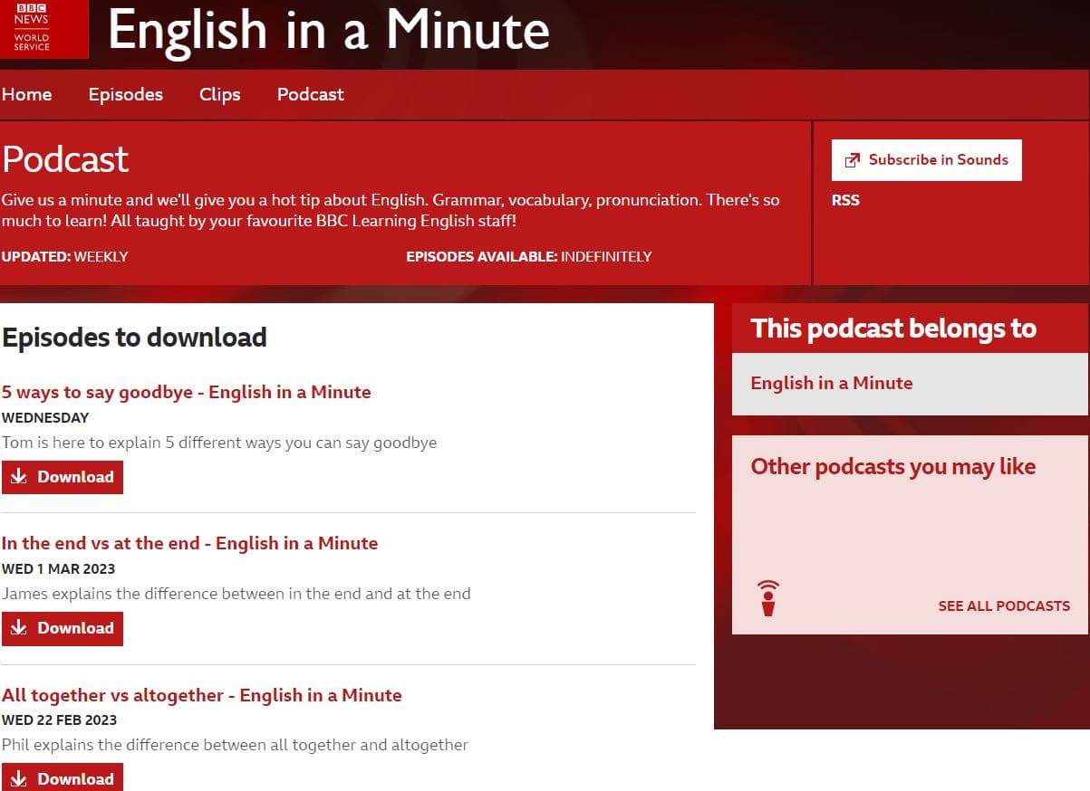Click Subscribe in Sounds button
This screenshot has height=791, width=1090.
(926, 160)
